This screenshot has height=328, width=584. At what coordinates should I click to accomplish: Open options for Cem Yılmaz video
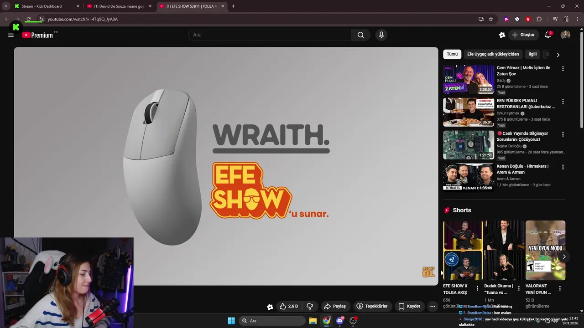(x=563, y=69)
